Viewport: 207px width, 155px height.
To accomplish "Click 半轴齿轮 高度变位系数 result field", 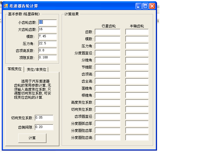I will [x=137, y=102].
